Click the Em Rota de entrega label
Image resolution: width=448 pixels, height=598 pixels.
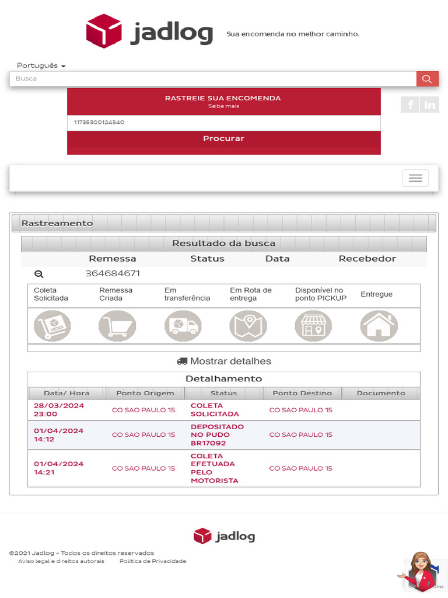(x=251, y=294)
